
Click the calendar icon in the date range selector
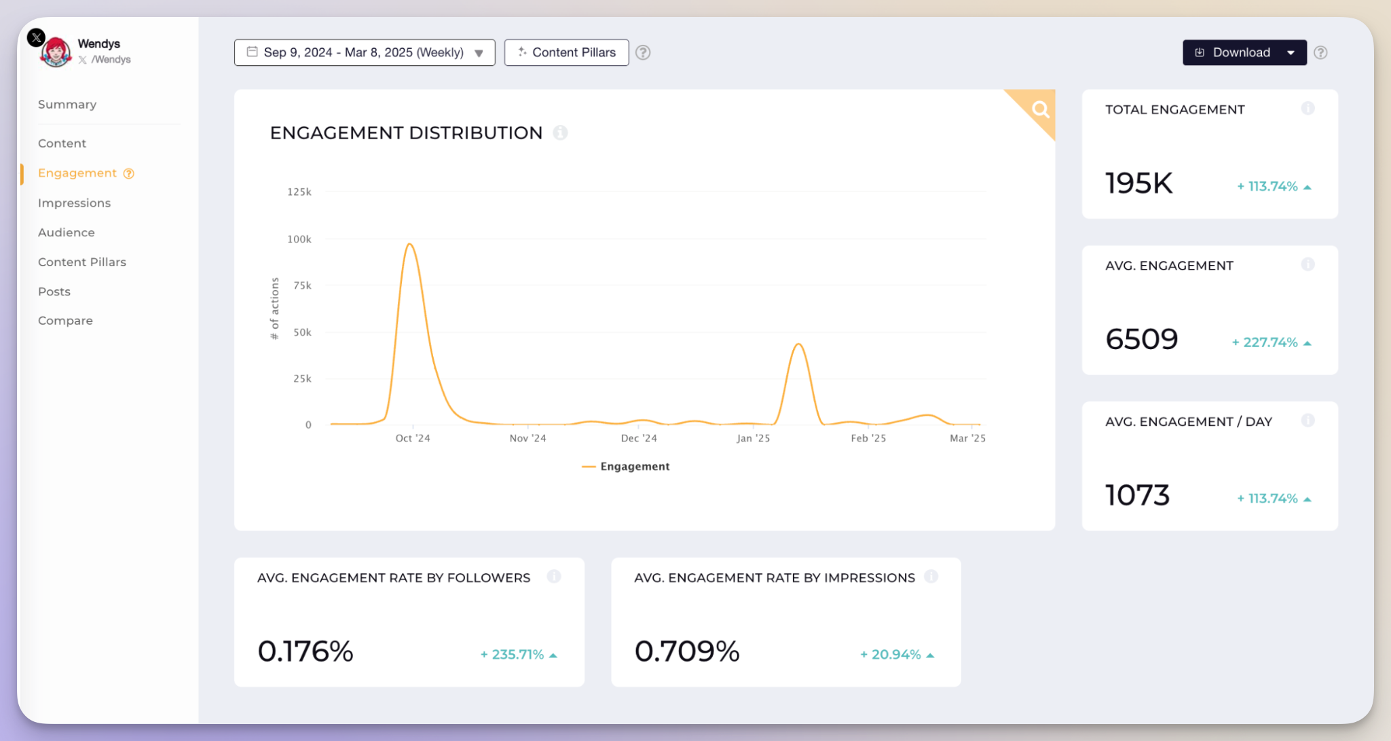click(x=252, y=52)
